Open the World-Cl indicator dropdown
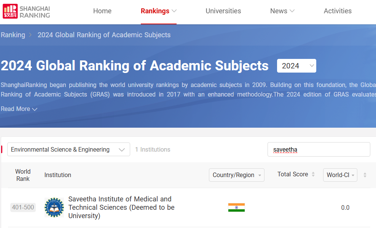 click(340, 175)
